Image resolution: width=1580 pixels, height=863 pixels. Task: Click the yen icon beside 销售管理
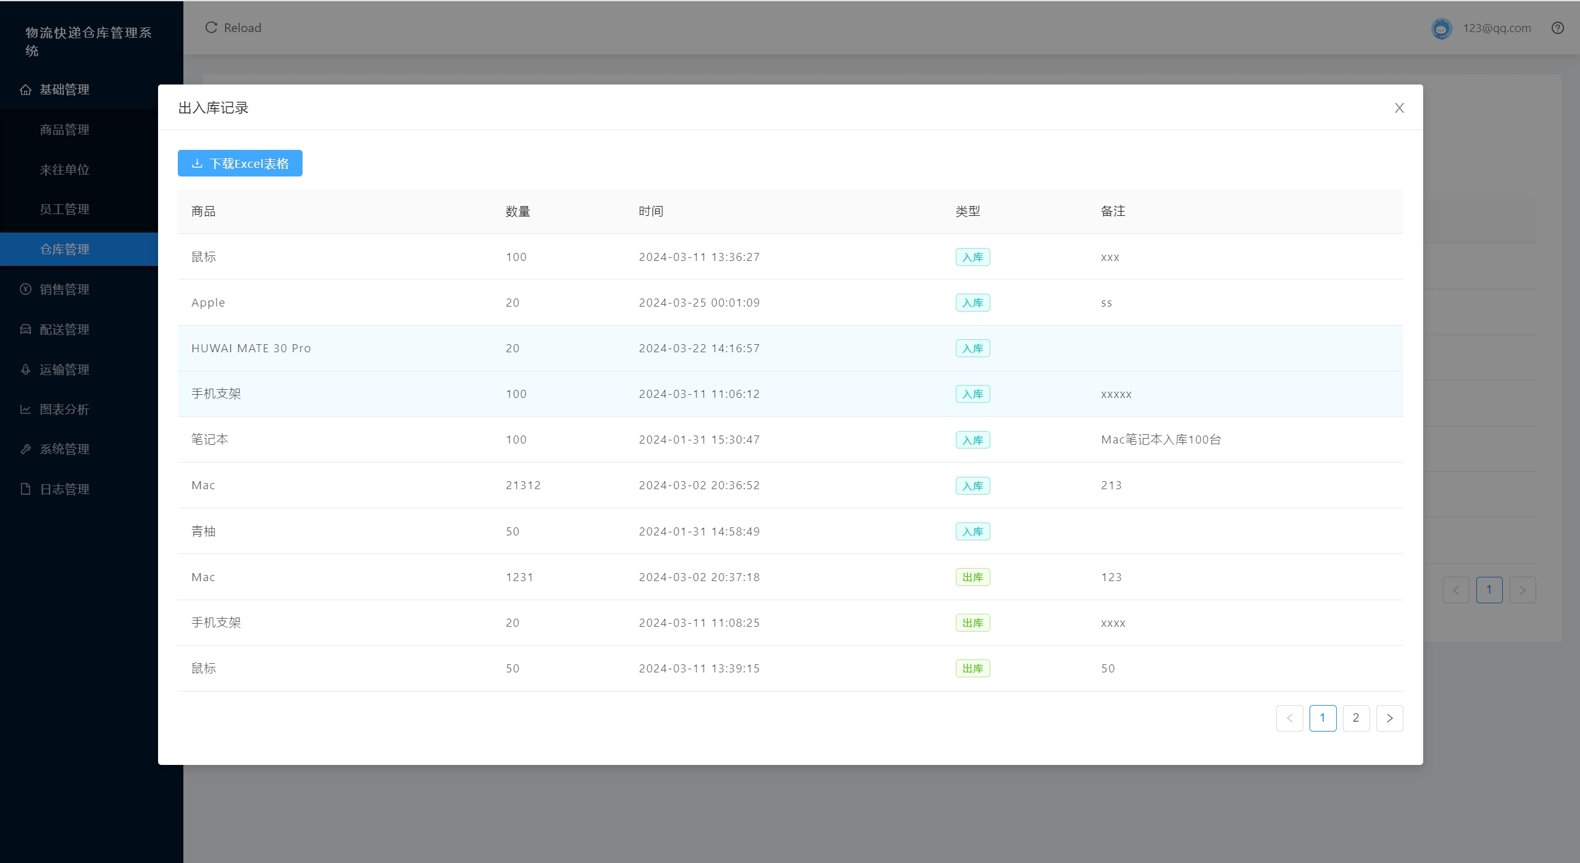pos(25,289)
